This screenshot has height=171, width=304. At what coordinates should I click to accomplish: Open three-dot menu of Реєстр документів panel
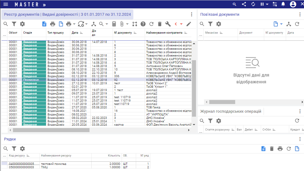(x=191, y=15)
